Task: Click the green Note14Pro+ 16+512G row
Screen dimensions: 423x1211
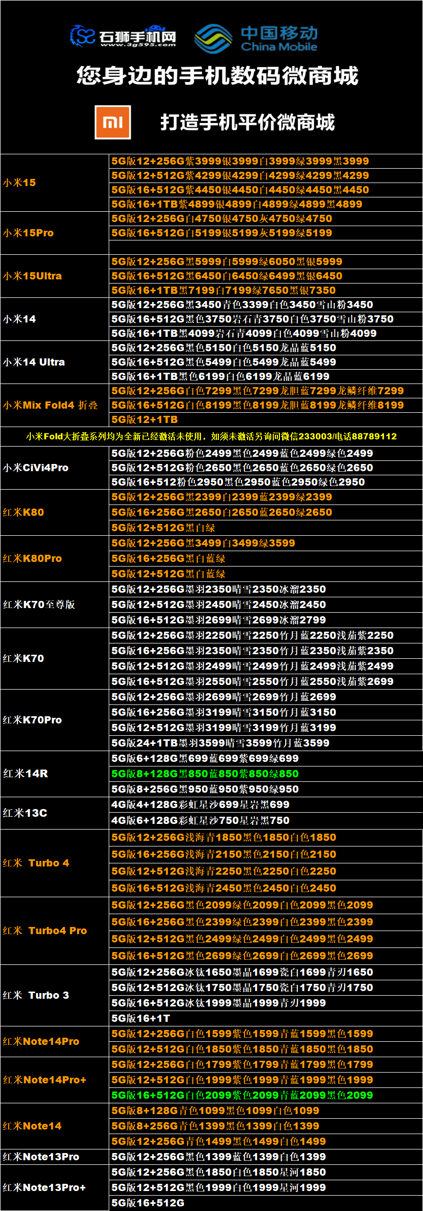Action: (x=266, y=1095)
